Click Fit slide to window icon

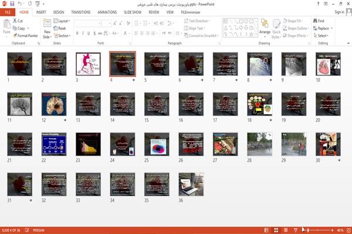(x=348, y=230)
